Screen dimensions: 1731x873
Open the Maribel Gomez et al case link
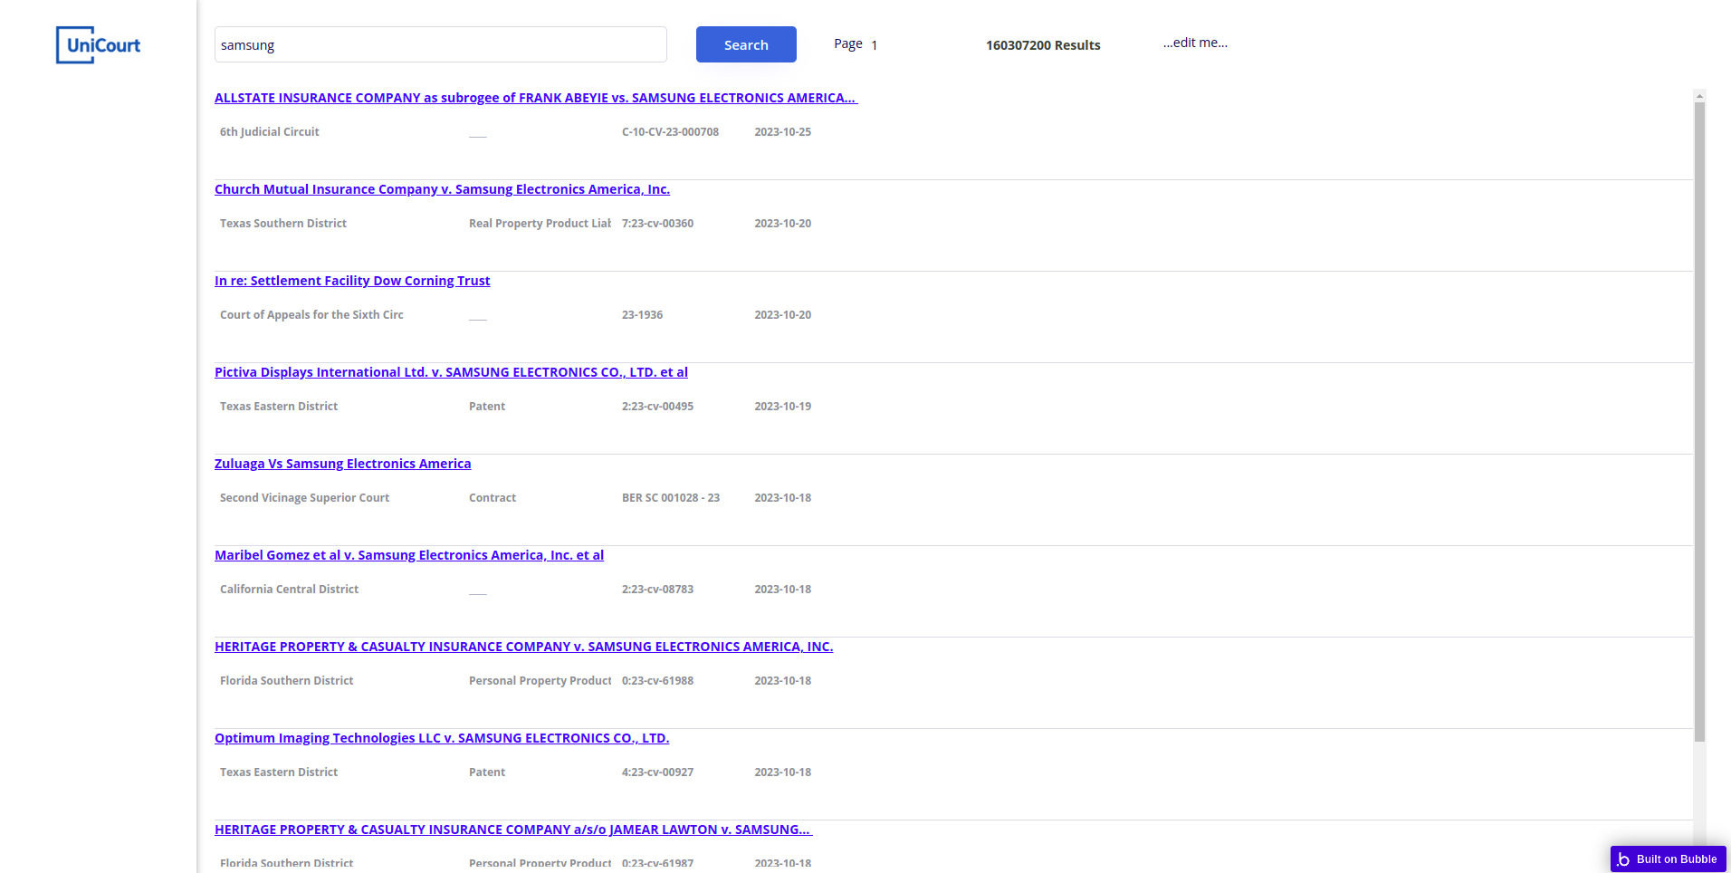coord(409,555)
